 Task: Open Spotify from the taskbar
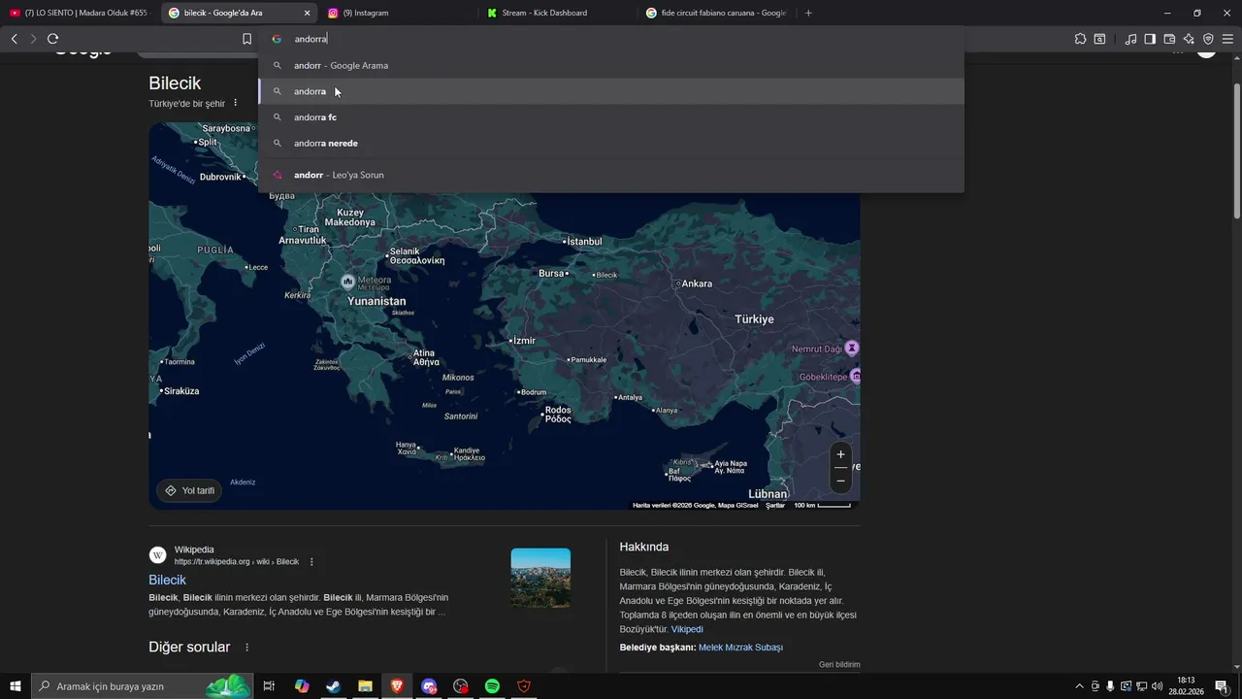[x=492, y=686]
